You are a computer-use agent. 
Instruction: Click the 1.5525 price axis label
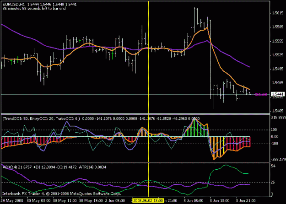pos(278,55)
